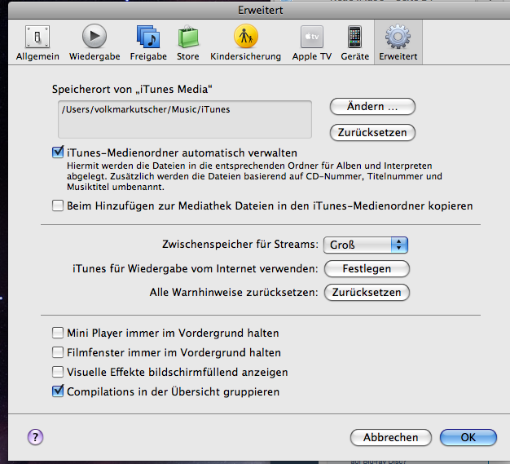Click the Festlegen button
510x464 pixels.
(367, 268)
